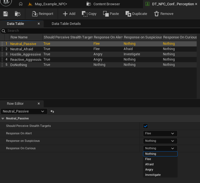Open the Response on Suspicious dropdown

pos(160,141)
